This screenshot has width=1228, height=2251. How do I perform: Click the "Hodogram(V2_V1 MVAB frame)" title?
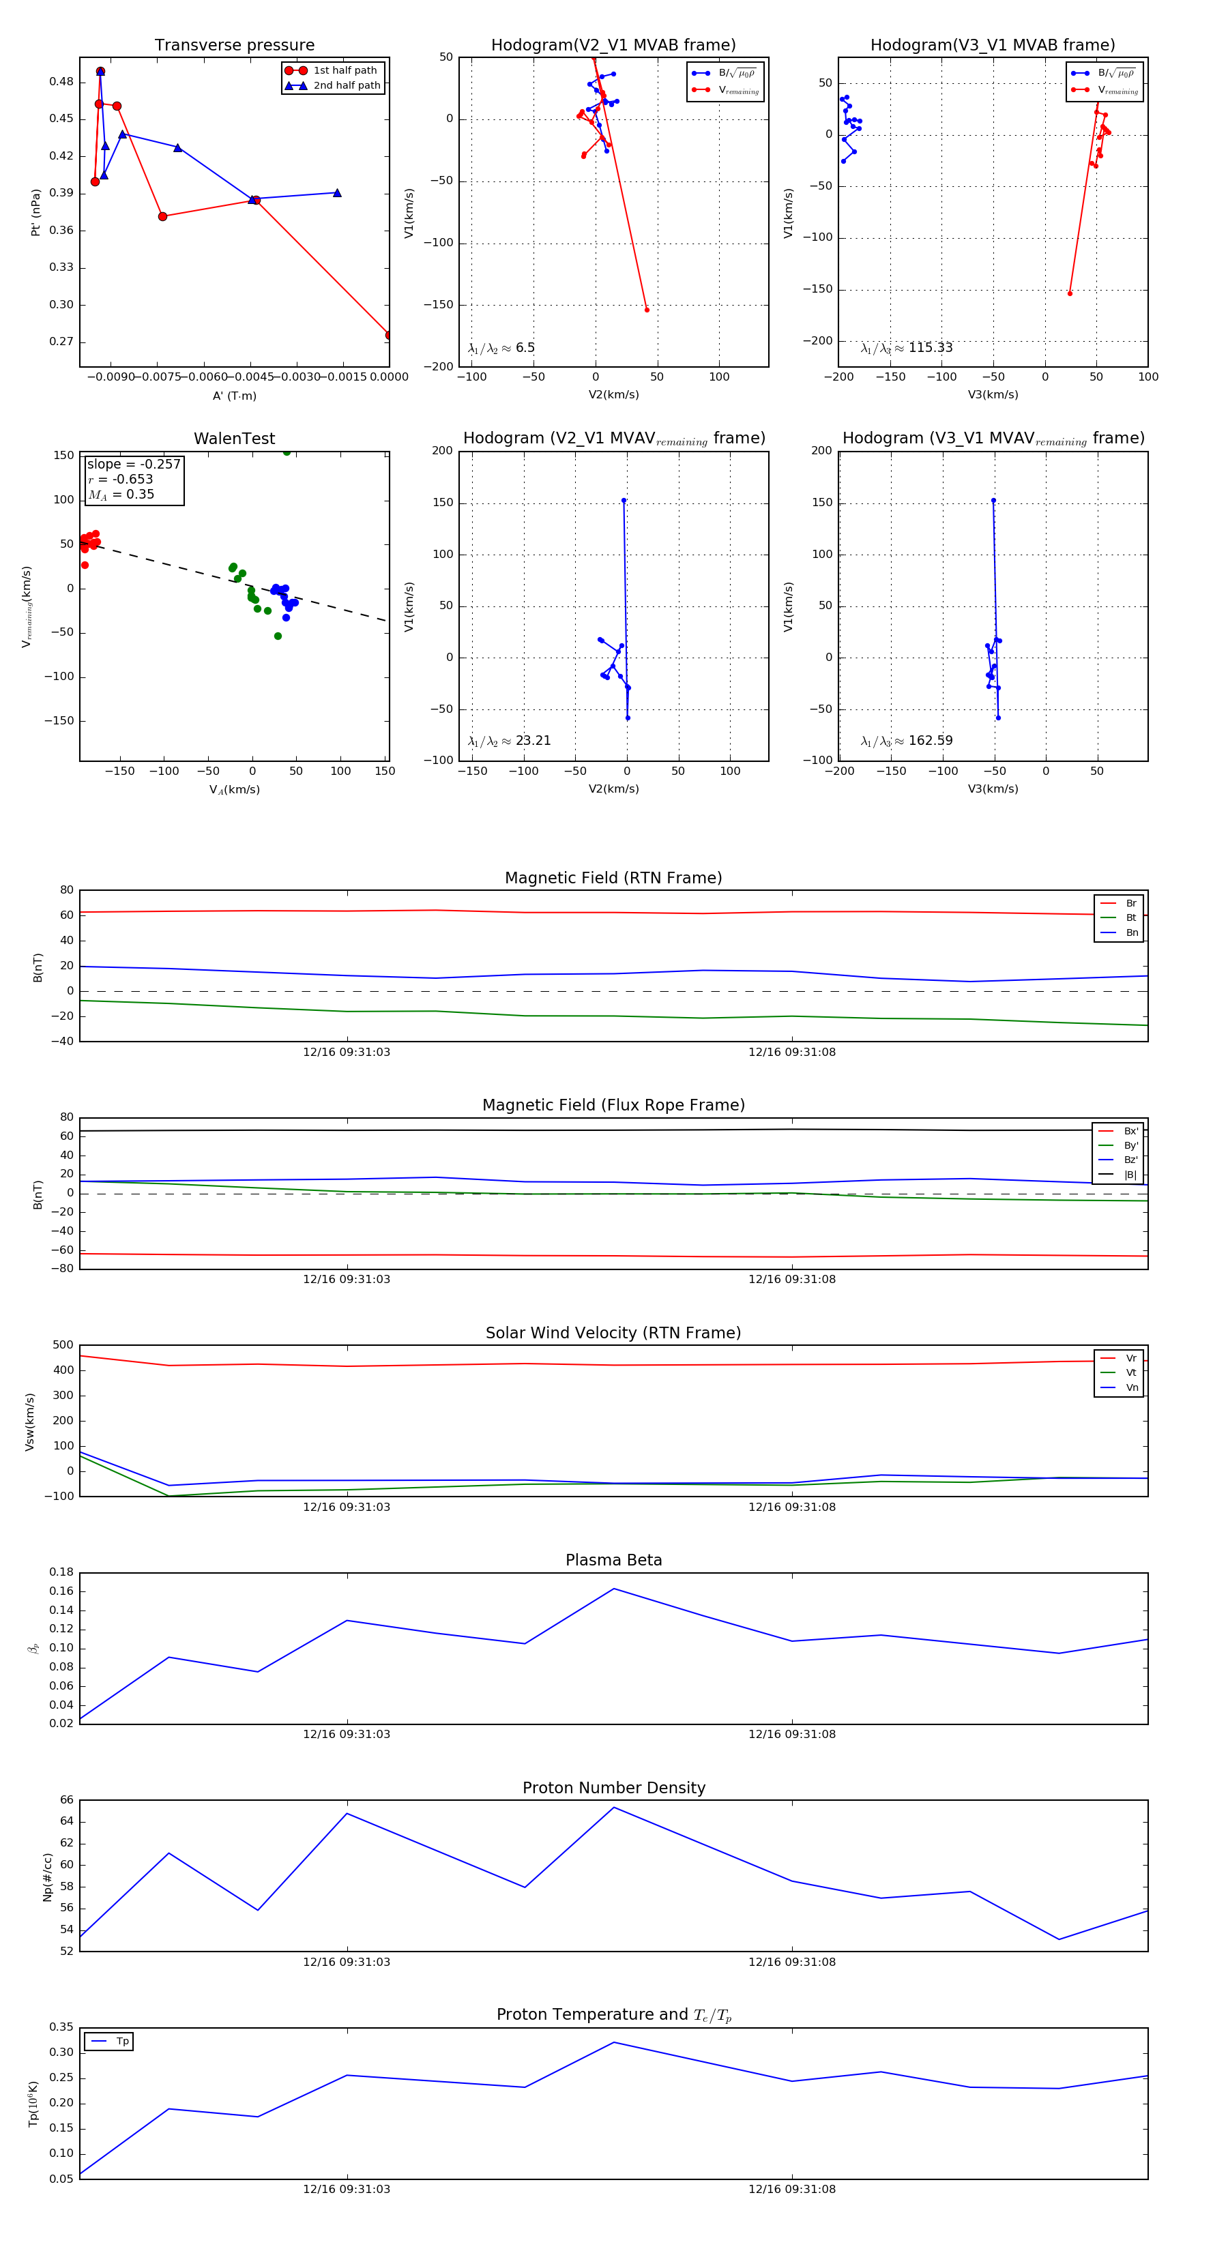tap(613, 46)
